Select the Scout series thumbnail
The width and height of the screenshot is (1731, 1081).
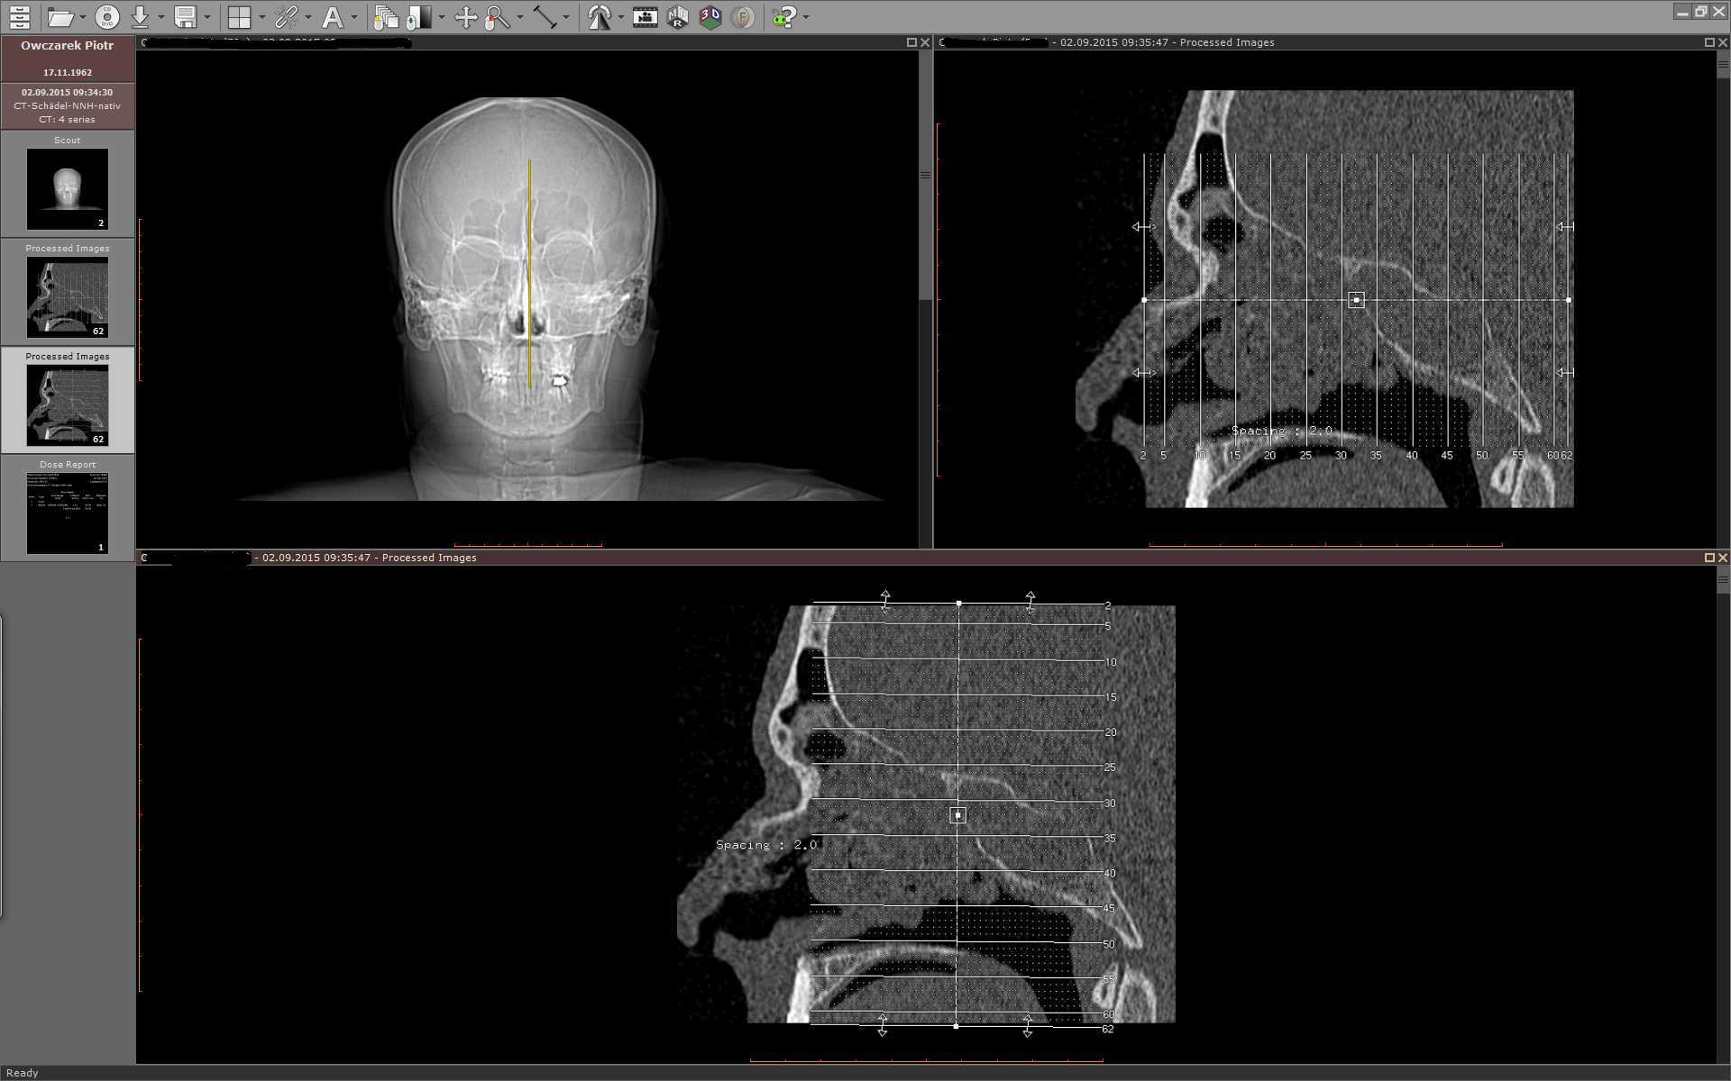[68, 188]
